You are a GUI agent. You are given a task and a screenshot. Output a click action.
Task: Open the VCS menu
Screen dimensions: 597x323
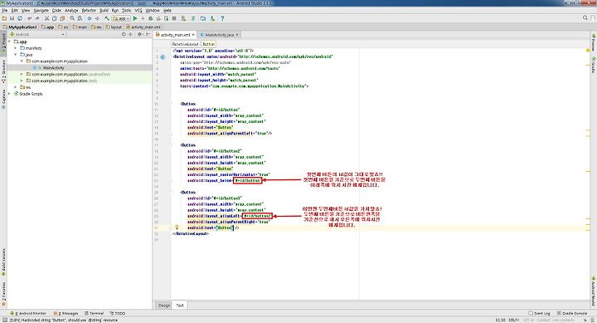pos(138,10)
